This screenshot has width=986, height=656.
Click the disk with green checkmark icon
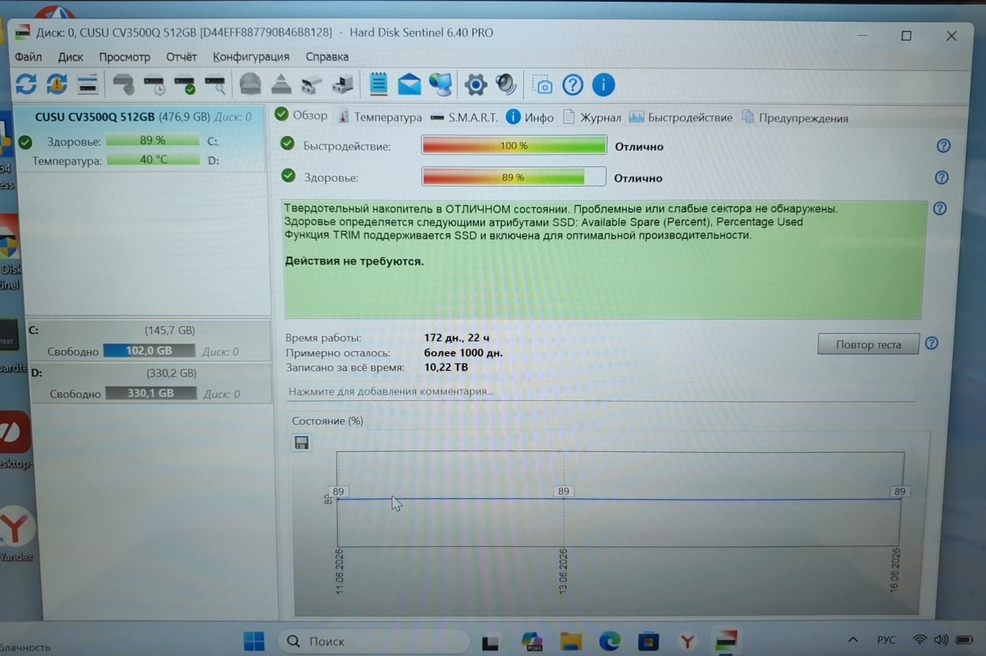tap(185, 85)
